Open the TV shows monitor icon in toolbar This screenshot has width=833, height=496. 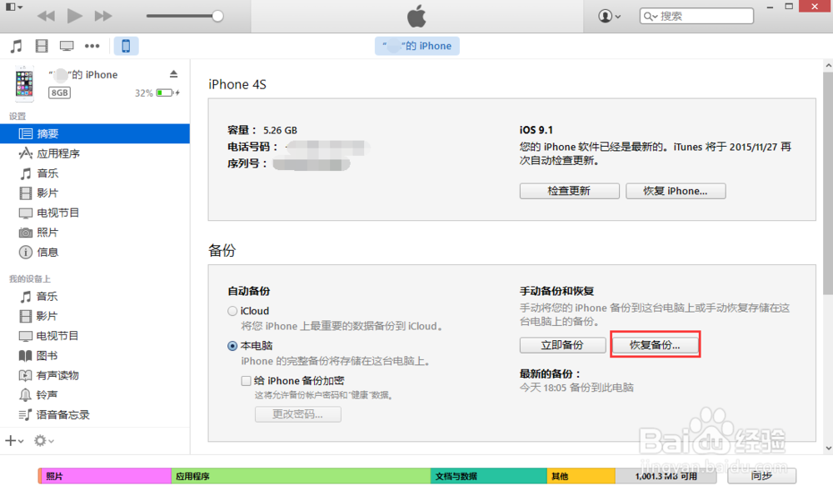67,46
